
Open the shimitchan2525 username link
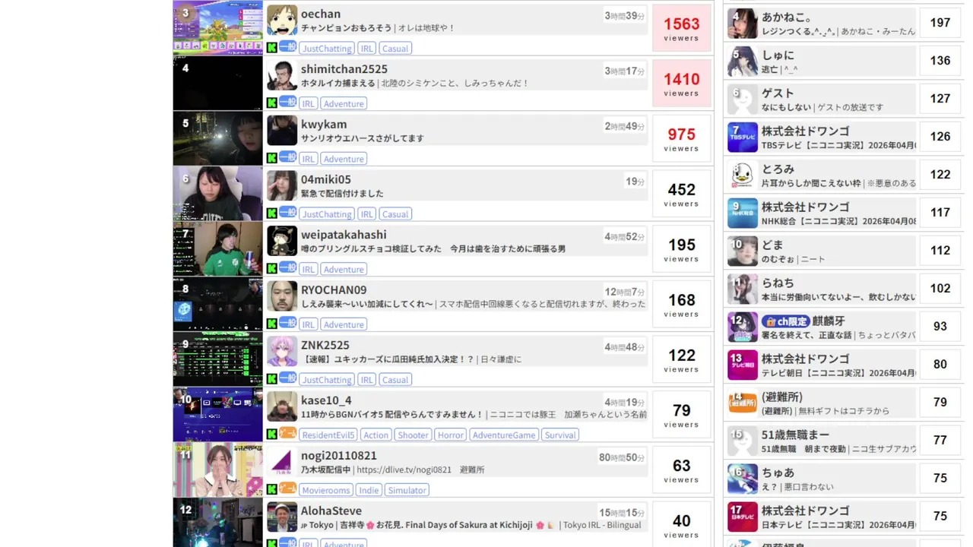coord(344,69)
